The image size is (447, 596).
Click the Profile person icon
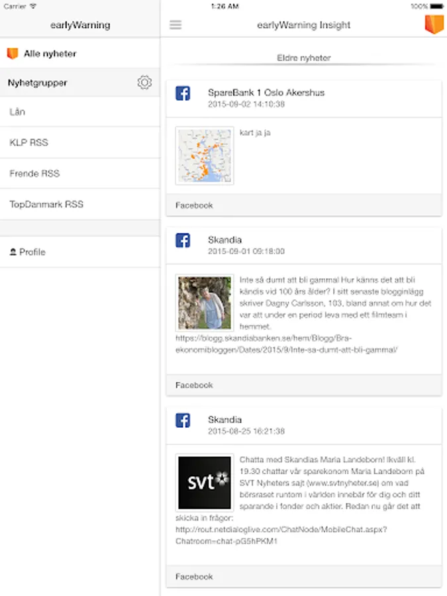tap(13, 252)
